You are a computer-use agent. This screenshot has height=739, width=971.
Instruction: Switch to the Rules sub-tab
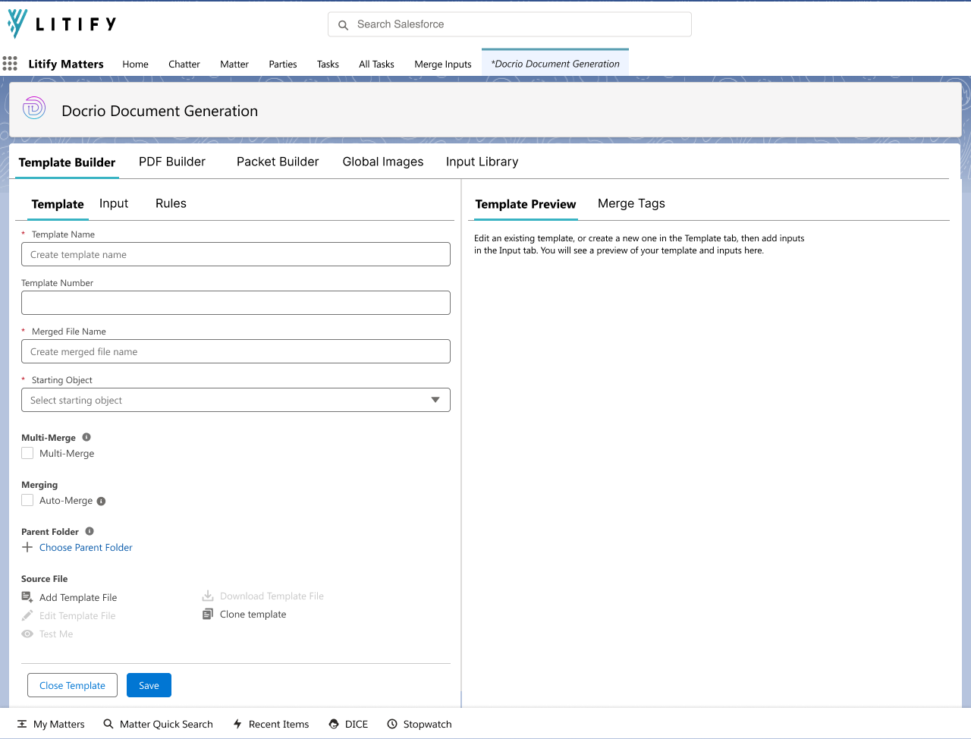171,203
